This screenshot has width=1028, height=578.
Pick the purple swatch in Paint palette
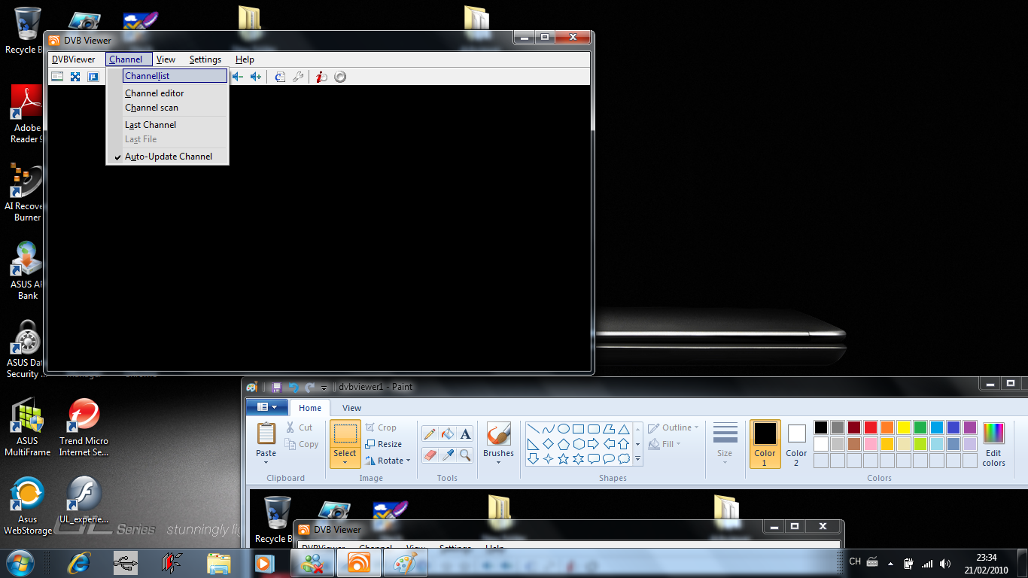click(x=970, y=427)
